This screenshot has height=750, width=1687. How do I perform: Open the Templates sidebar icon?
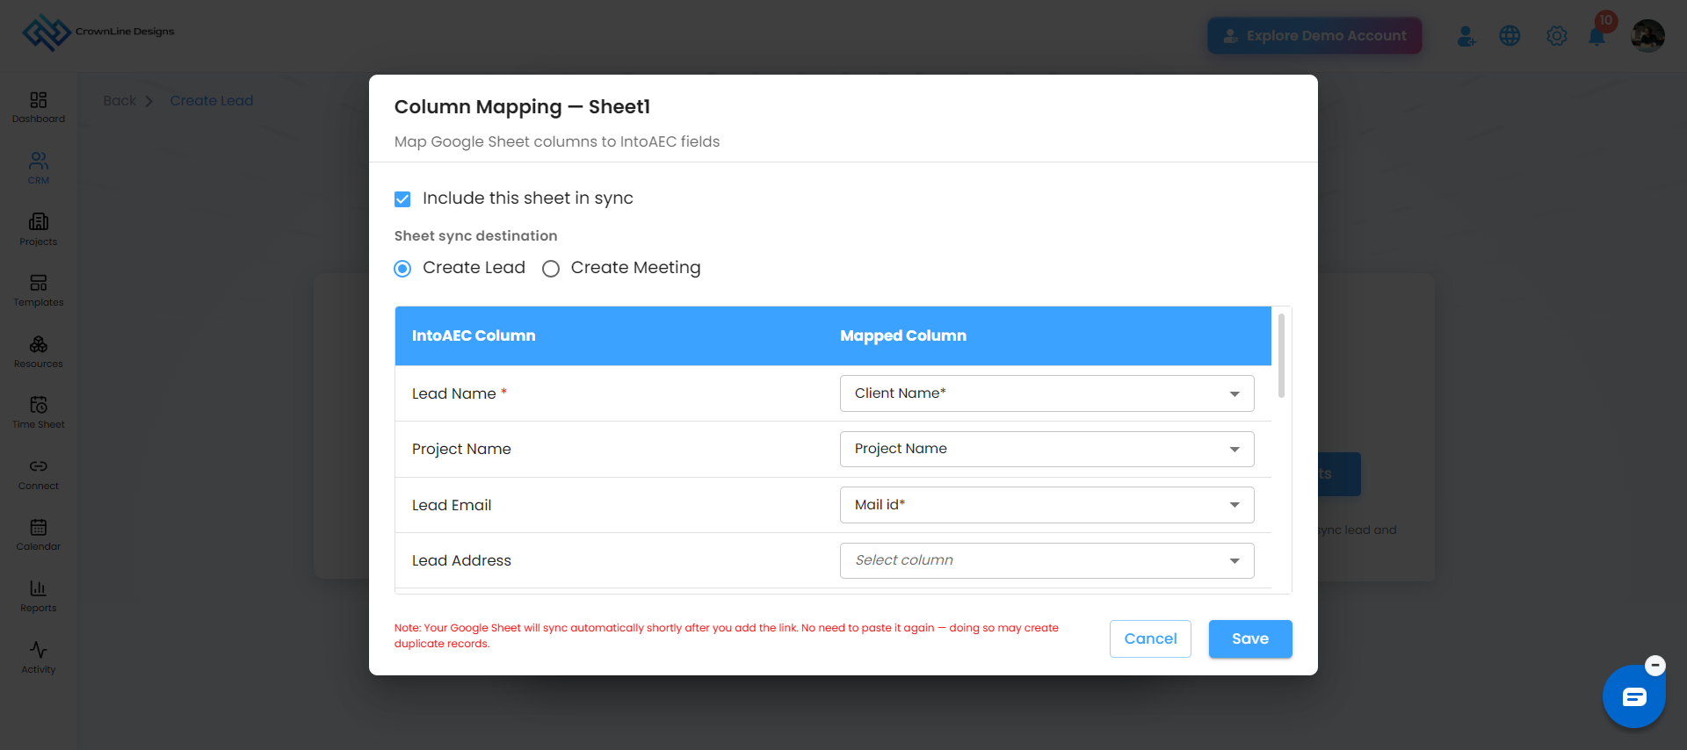39,291
